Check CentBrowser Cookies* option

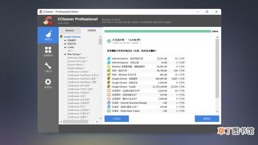[x=65, y=72]
